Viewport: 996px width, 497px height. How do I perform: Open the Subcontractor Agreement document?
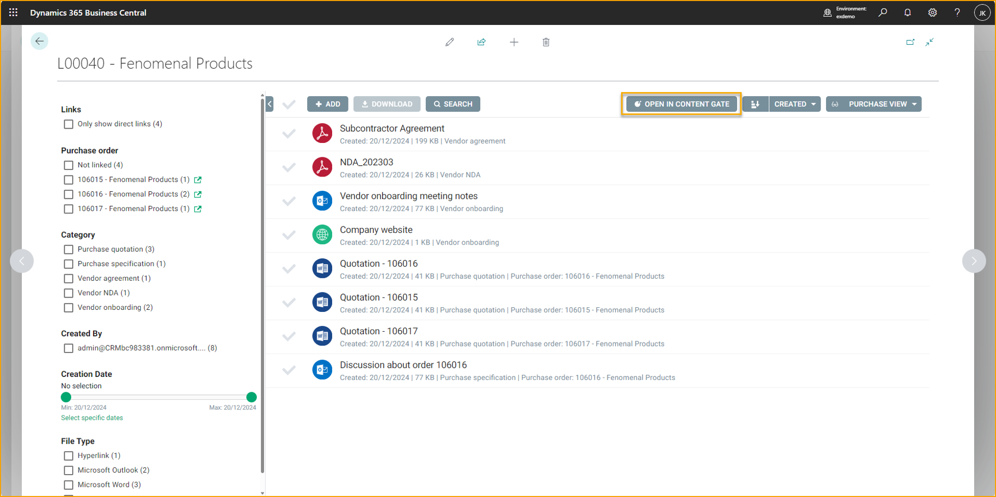click(x=392, y=129)
